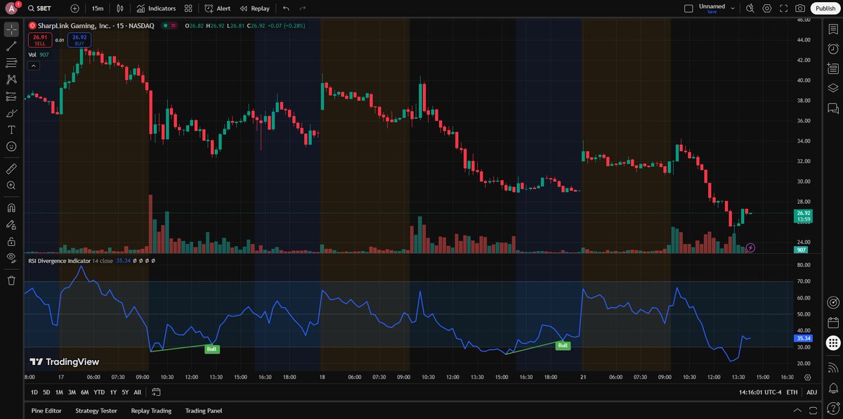Open the Pine Editor tab
This screenshot has height=419, width=843.
(46, 411)
